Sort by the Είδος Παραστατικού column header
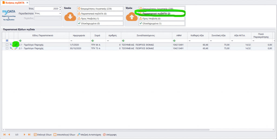This screenshot has height=139, width=277. pyautogui.click(x=43, y=35)
